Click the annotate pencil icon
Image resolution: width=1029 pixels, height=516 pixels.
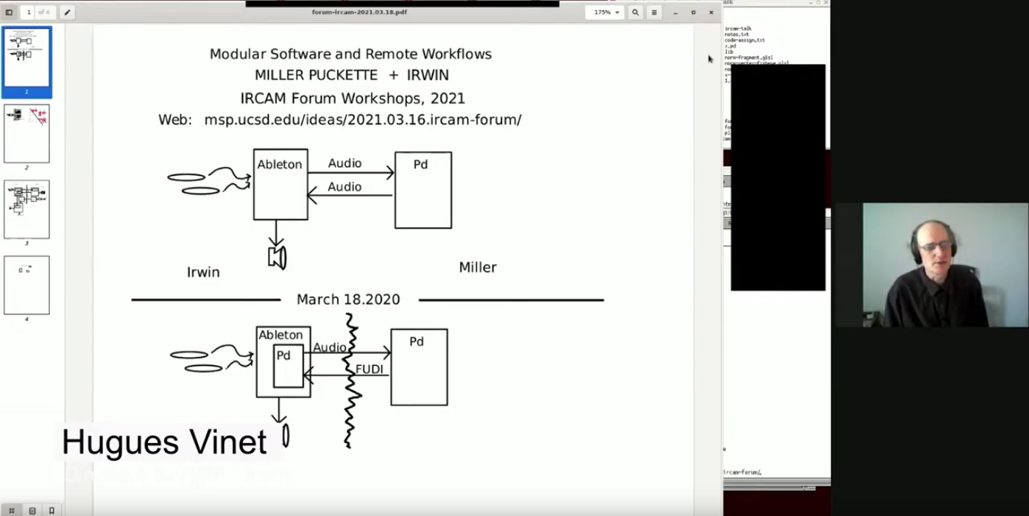66,13
